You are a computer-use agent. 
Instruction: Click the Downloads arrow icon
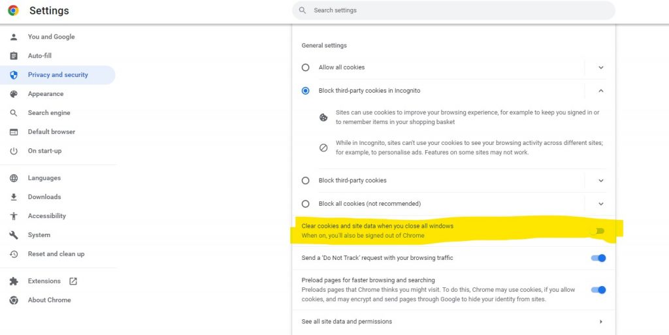click(14, 197)
